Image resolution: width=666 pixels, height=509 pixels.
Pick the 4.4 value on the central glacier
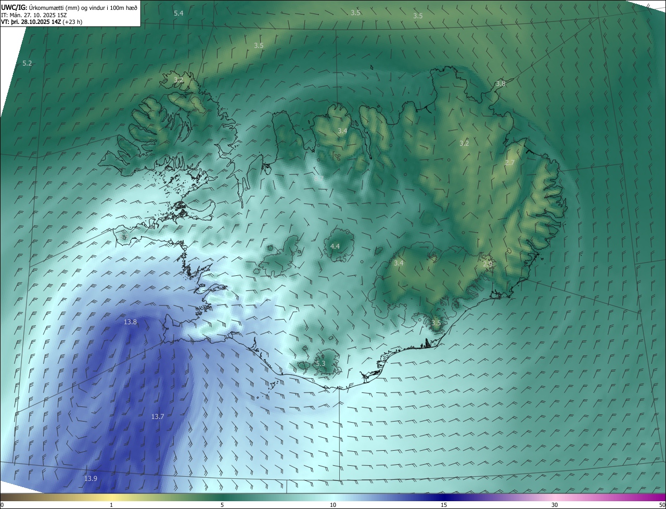[335, 246]
